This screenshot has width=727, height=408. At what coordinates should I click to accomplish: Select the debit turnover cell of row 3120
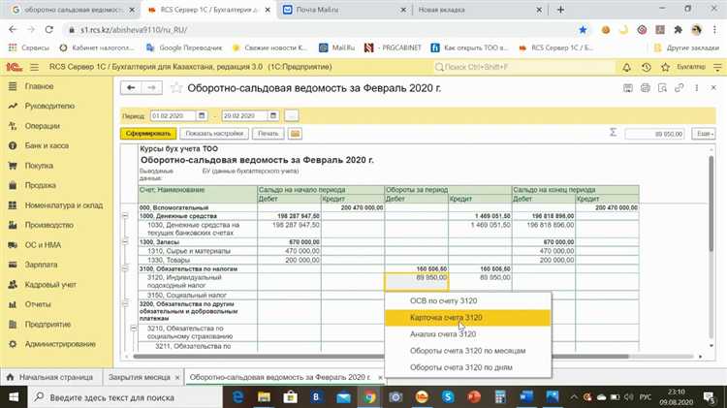pos(417,282)
